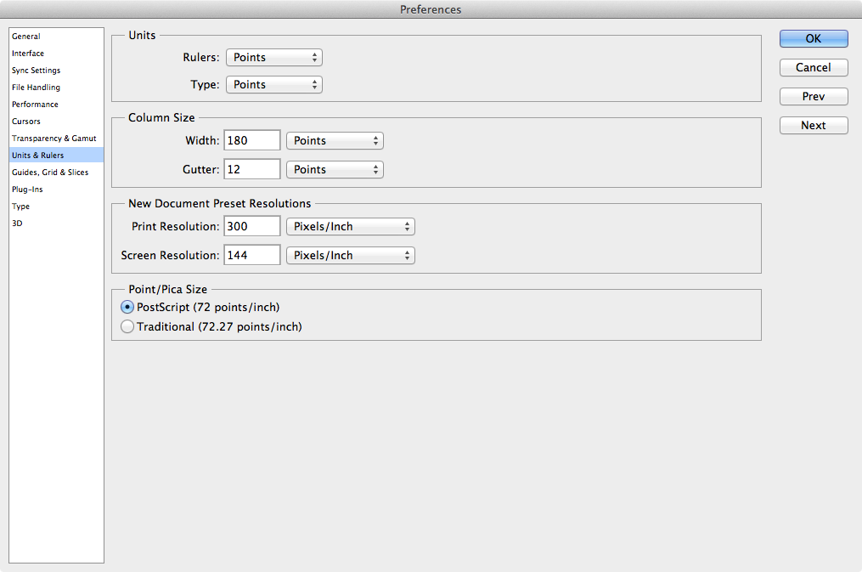Open the Interface preferences section

[x=28, y=54]
